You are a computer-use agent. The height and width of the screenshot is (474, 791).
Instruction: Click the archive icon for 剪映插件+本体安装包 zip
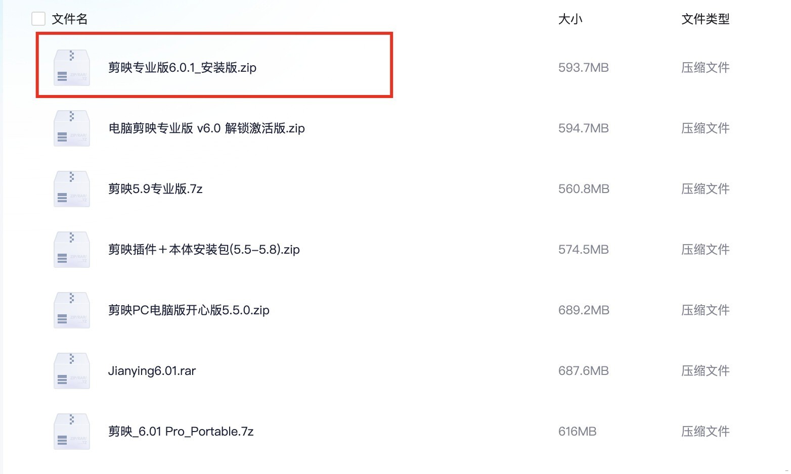[x=72, y=250]
